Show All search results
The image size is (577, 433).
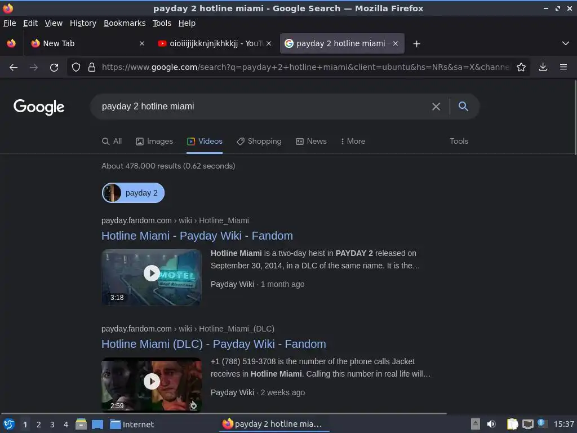pos(112,142)
